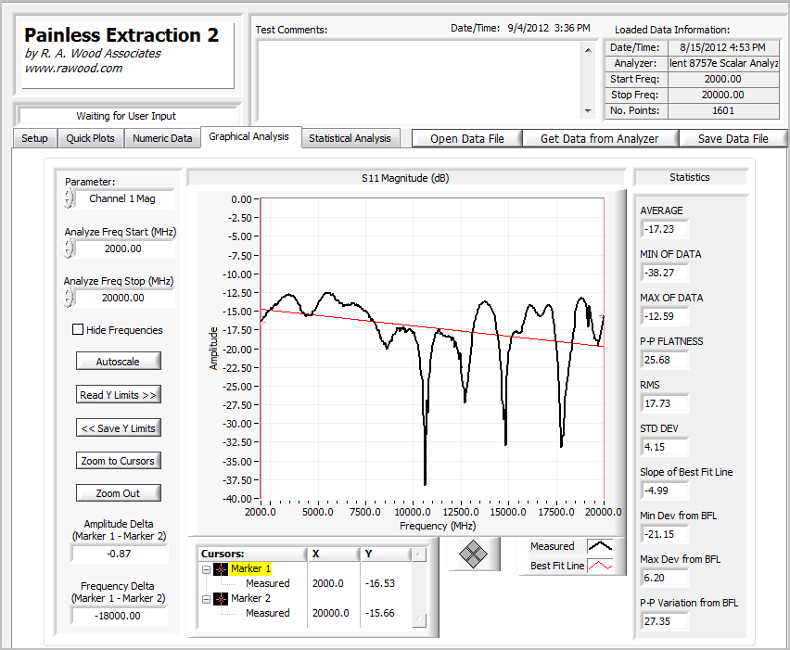
Task: Click the Test Comments scroll down arrow
Action: click(x=588, y=111)
